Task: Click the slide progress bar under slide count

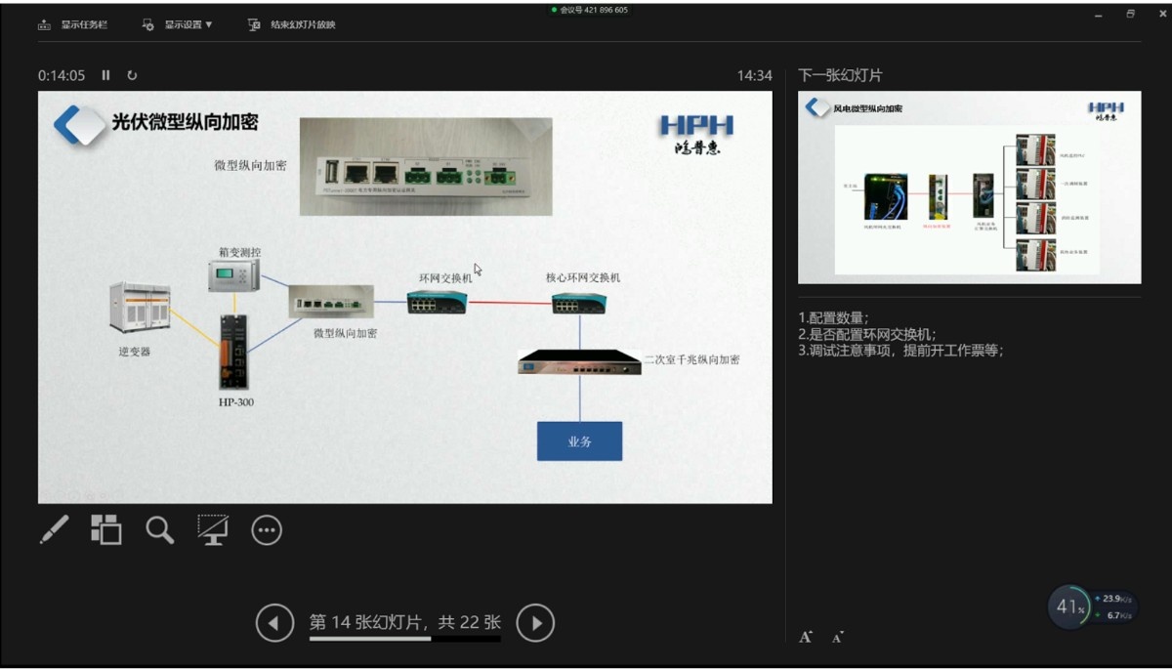Action: (x=404, y=640)
